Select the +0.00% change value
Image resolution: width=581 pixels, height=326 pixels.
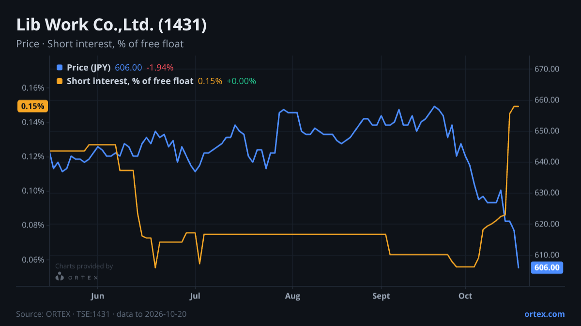(x=241, y=81)
